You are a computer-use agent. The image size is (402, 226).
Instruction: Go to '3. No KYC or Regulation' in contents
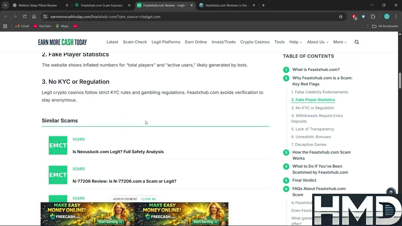tap(312, 108)
